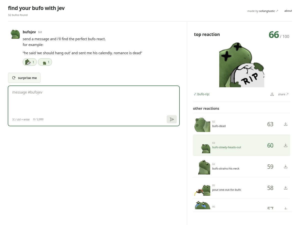Open the about page link
300x225 pixels.
point(288,11)
